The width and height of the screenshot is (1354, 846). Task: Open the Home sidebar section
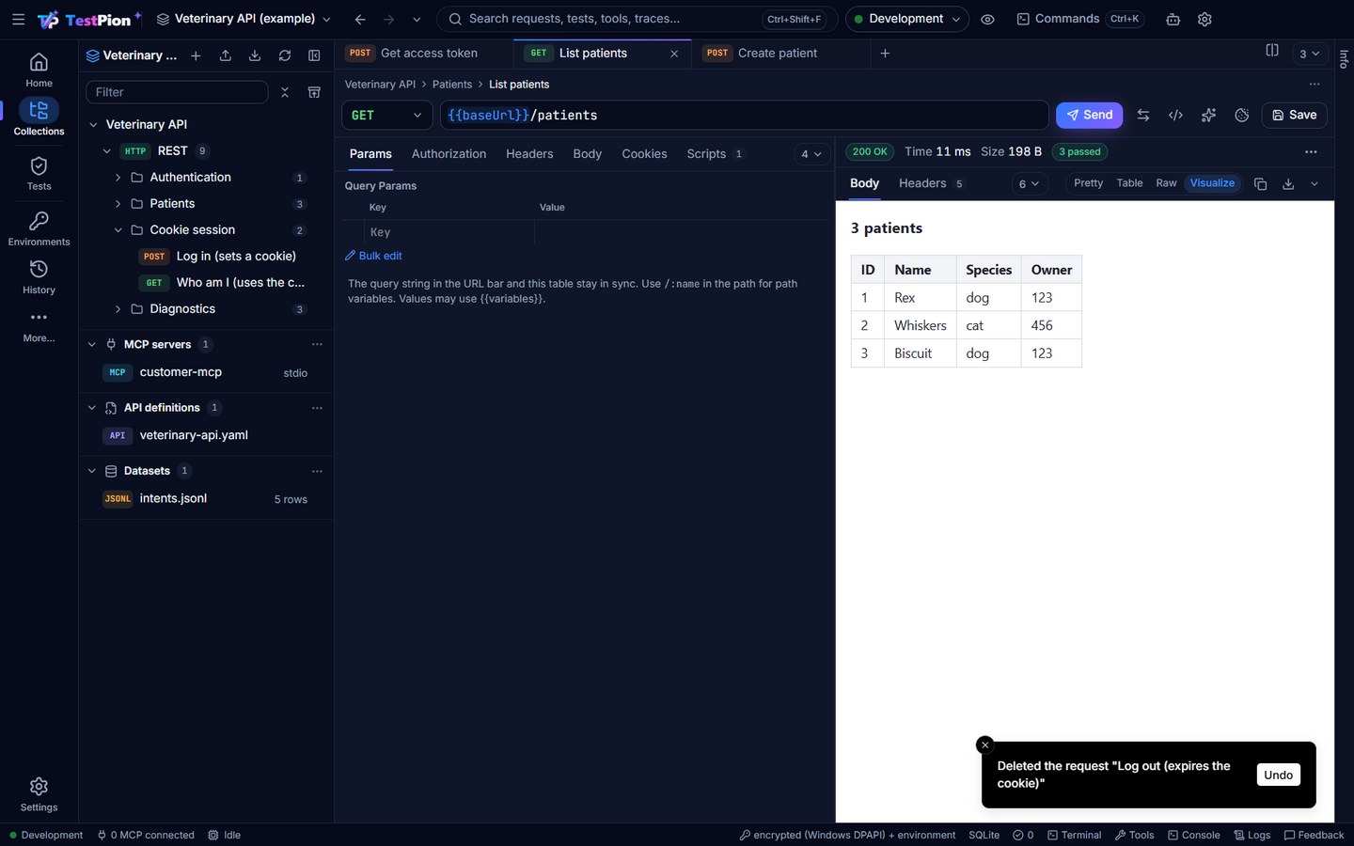pyautogui.click(x=39, y=70)
